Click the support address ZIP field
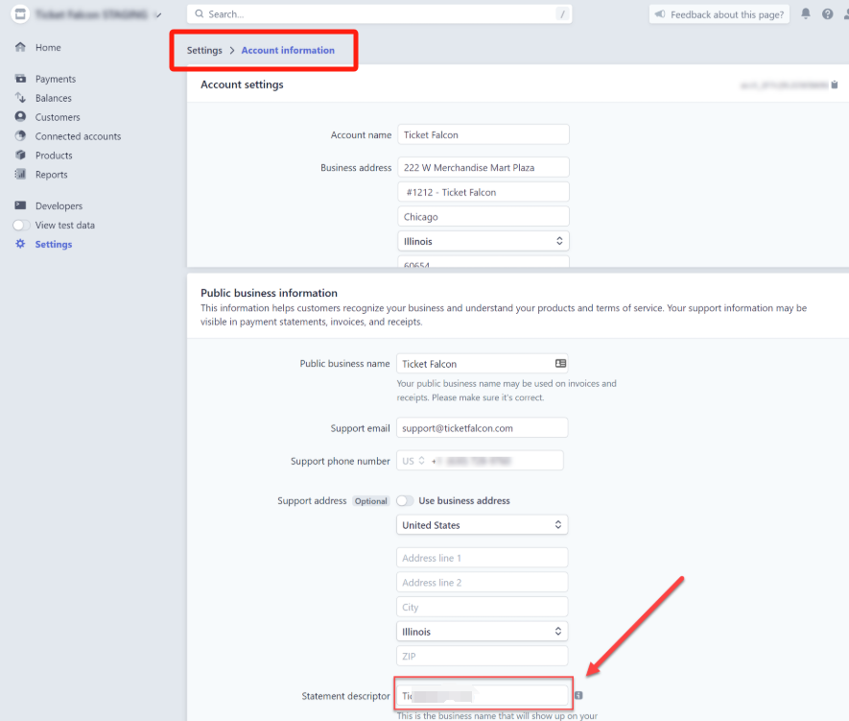This screenshot has width=849, height=721. [x=482, y=656]
